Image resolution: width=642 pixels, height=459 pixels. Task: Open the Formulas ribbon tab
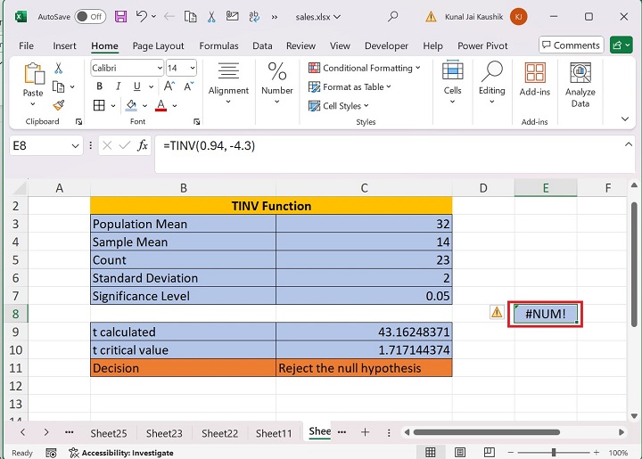tap(218, 45)
